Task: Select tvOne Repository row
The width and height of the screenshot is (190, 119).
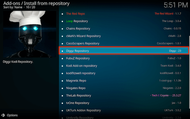Action: [x=124, y=103]
